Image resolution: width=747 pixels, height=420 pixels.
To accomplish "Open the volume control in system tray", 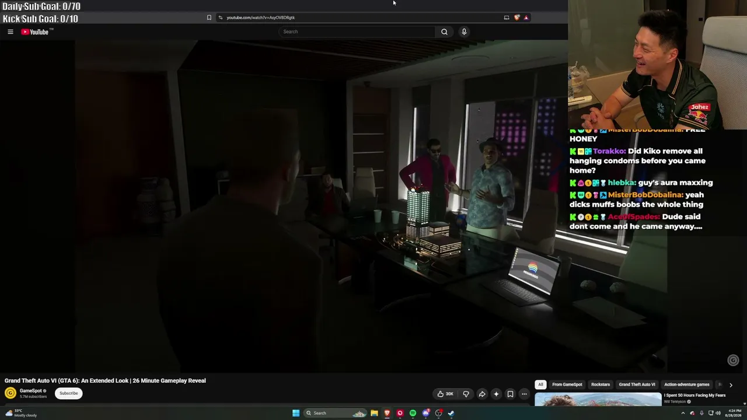I will click(x=718, y=413).
